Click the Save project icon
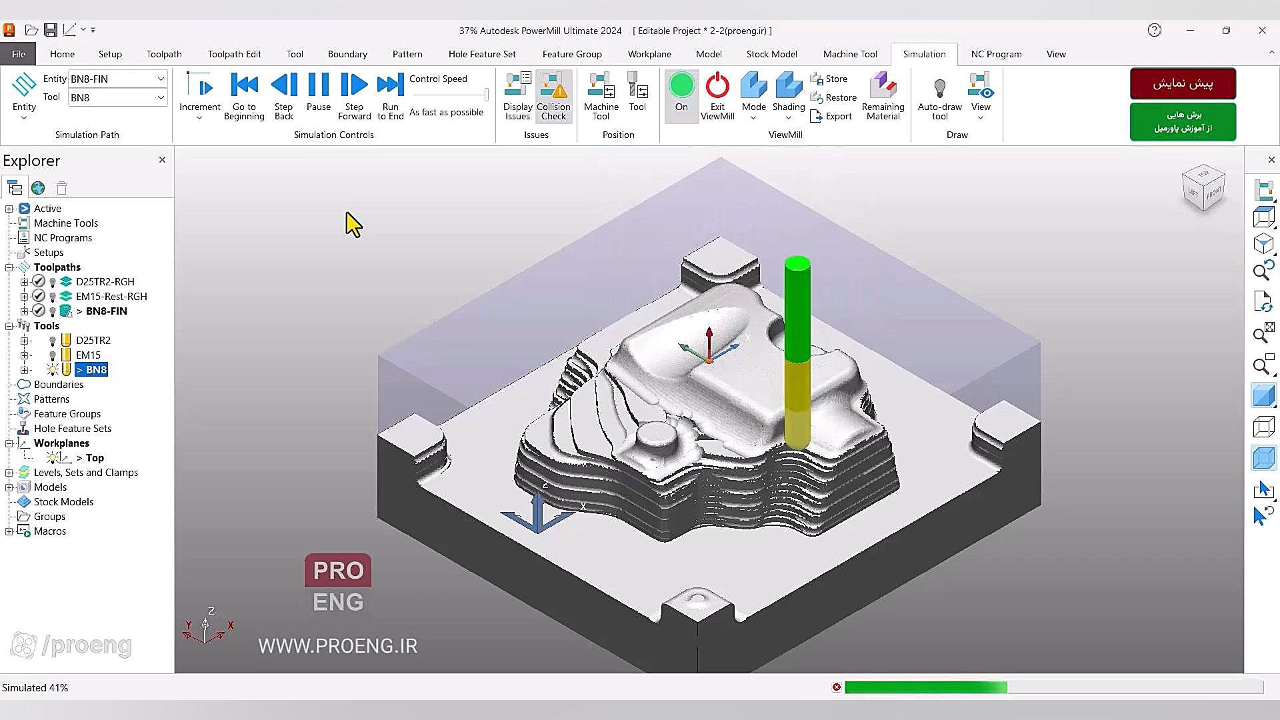 pos(51,30)
